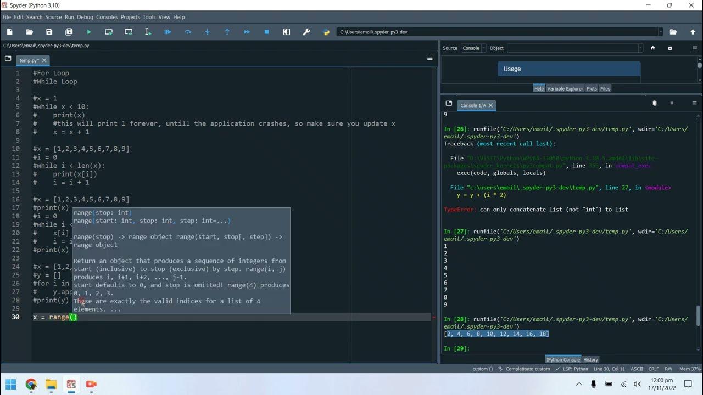Open editor pane options hamburger menu

pyautogui.click(x=430, y=58)
